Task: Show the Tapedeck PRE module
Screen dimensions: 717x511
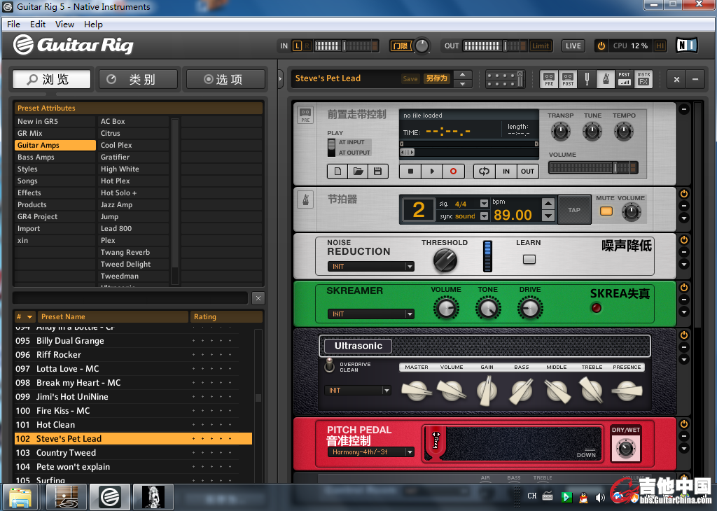Action: click(x=550, y=79)
